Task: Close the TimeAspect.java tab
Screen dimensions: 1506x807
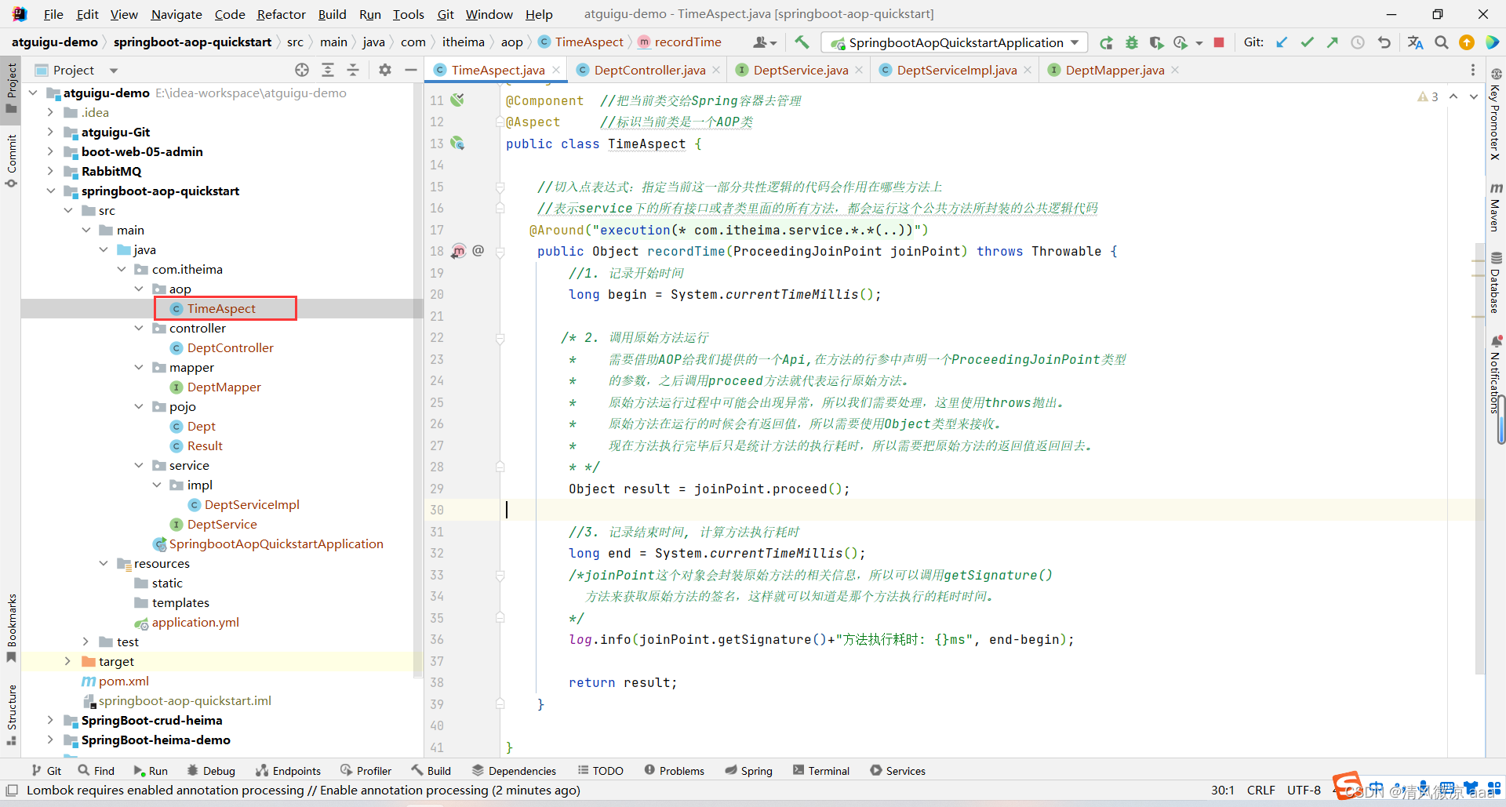Action: point(556,70)
